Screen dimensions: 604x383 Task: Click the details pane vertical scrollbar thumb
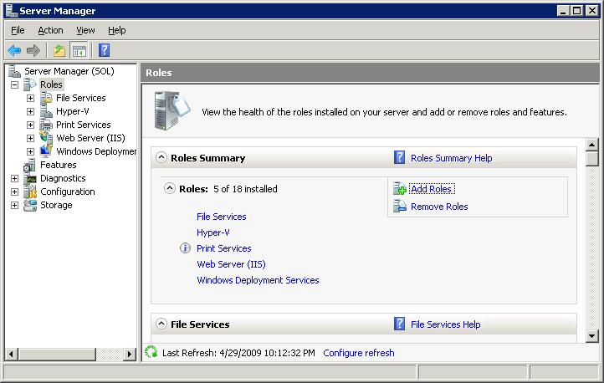[591, 159]
